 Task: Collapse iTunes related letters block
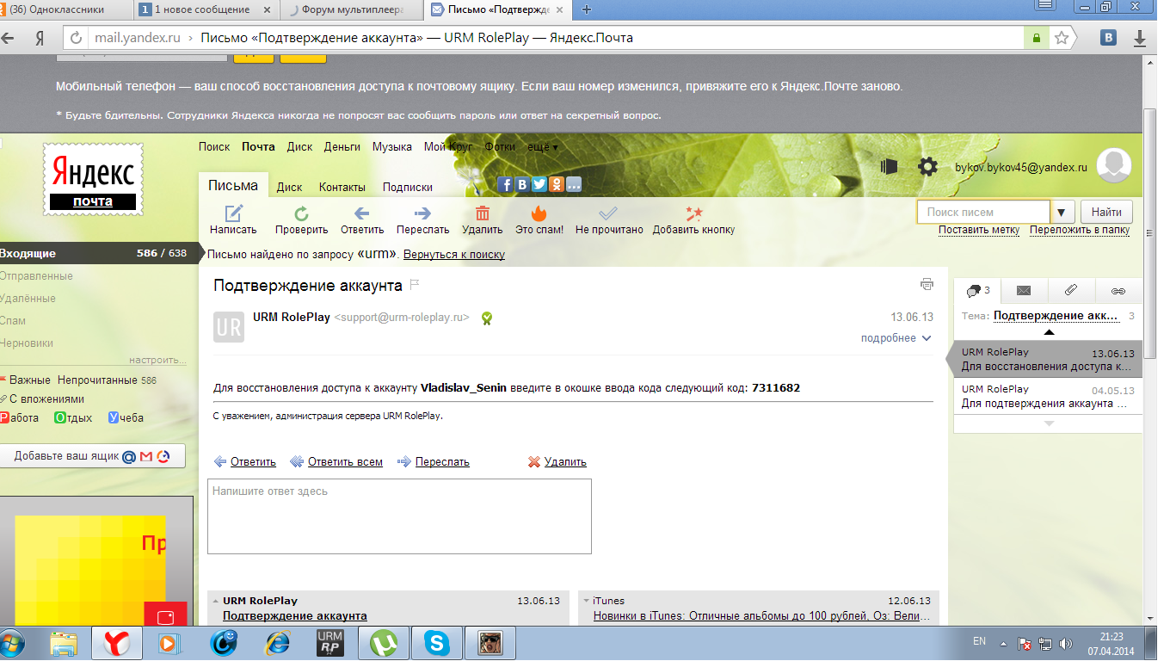coord(586,601)
